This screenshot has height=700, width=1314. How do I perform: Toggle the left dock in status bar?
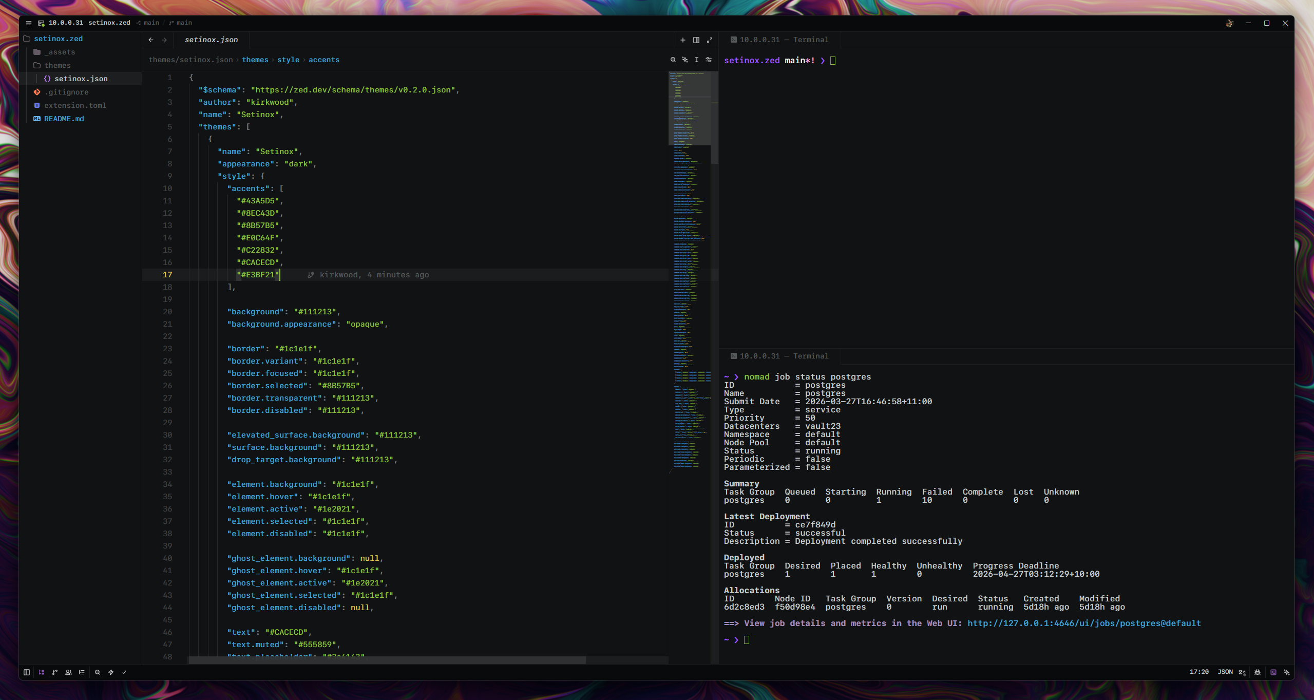pyautogui.click(x=27, y=672)
